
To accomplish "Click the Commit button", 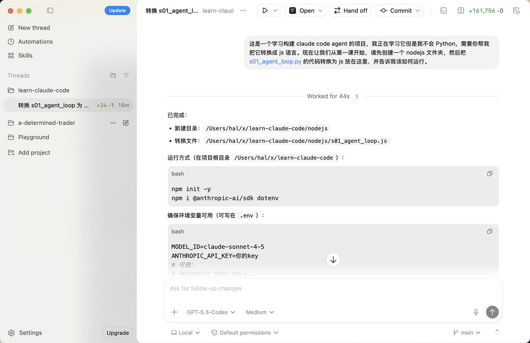I will 396,11.
